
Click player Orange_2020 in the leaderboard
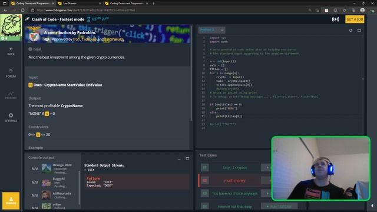(62, 165)
